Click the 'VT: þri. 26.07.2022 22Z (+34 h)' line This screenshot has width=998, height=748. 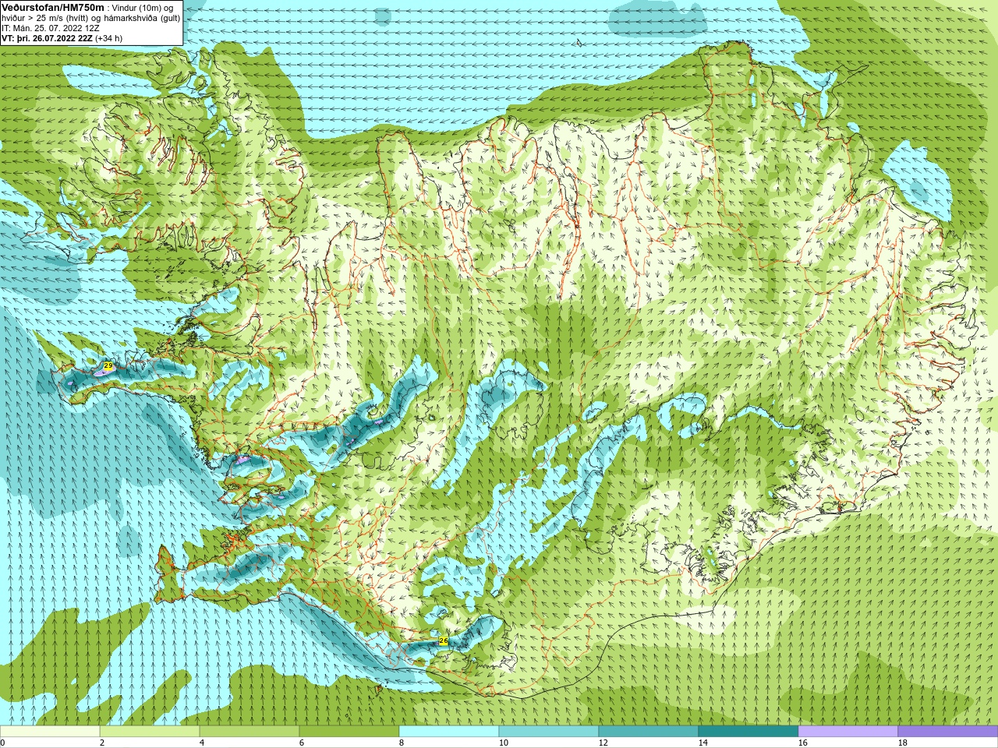click(62, 38)
